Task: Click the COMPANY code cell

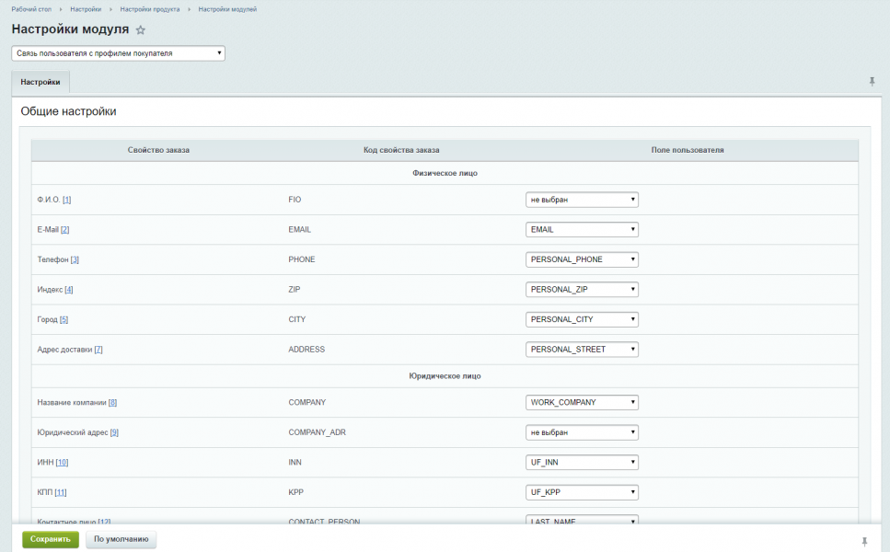Action: coord(307,402)
